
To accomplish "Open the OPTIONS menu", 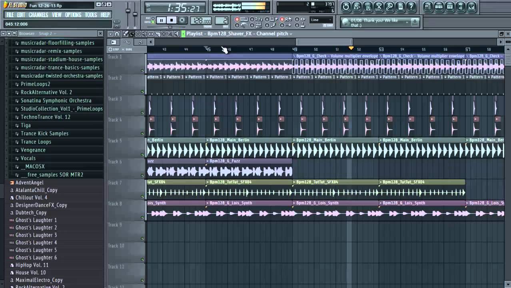I will pyautogui.click(x=73, y=15).
